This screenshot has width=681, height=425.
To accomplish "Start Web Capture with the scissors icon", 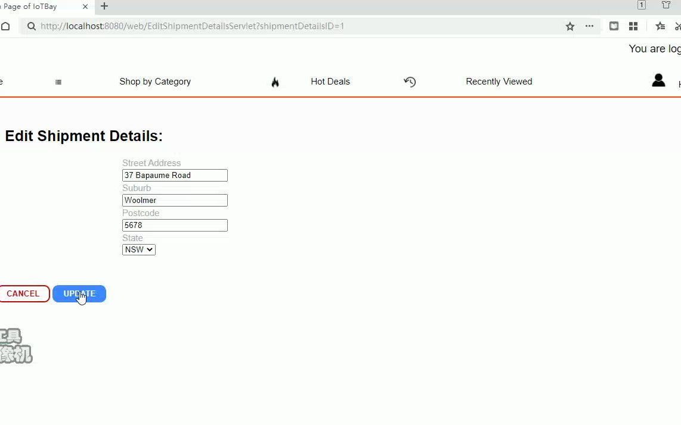I will pos(678,26).
